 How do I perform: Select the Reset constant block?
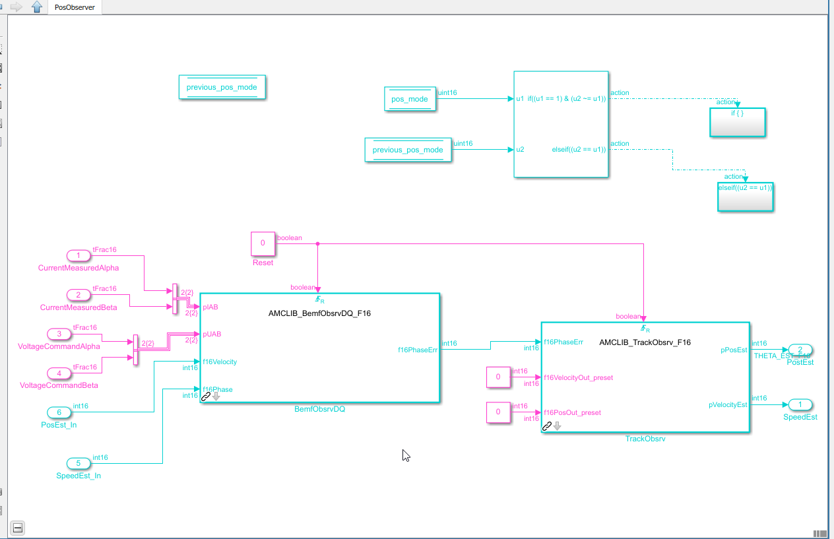click(x=263, y=243)
